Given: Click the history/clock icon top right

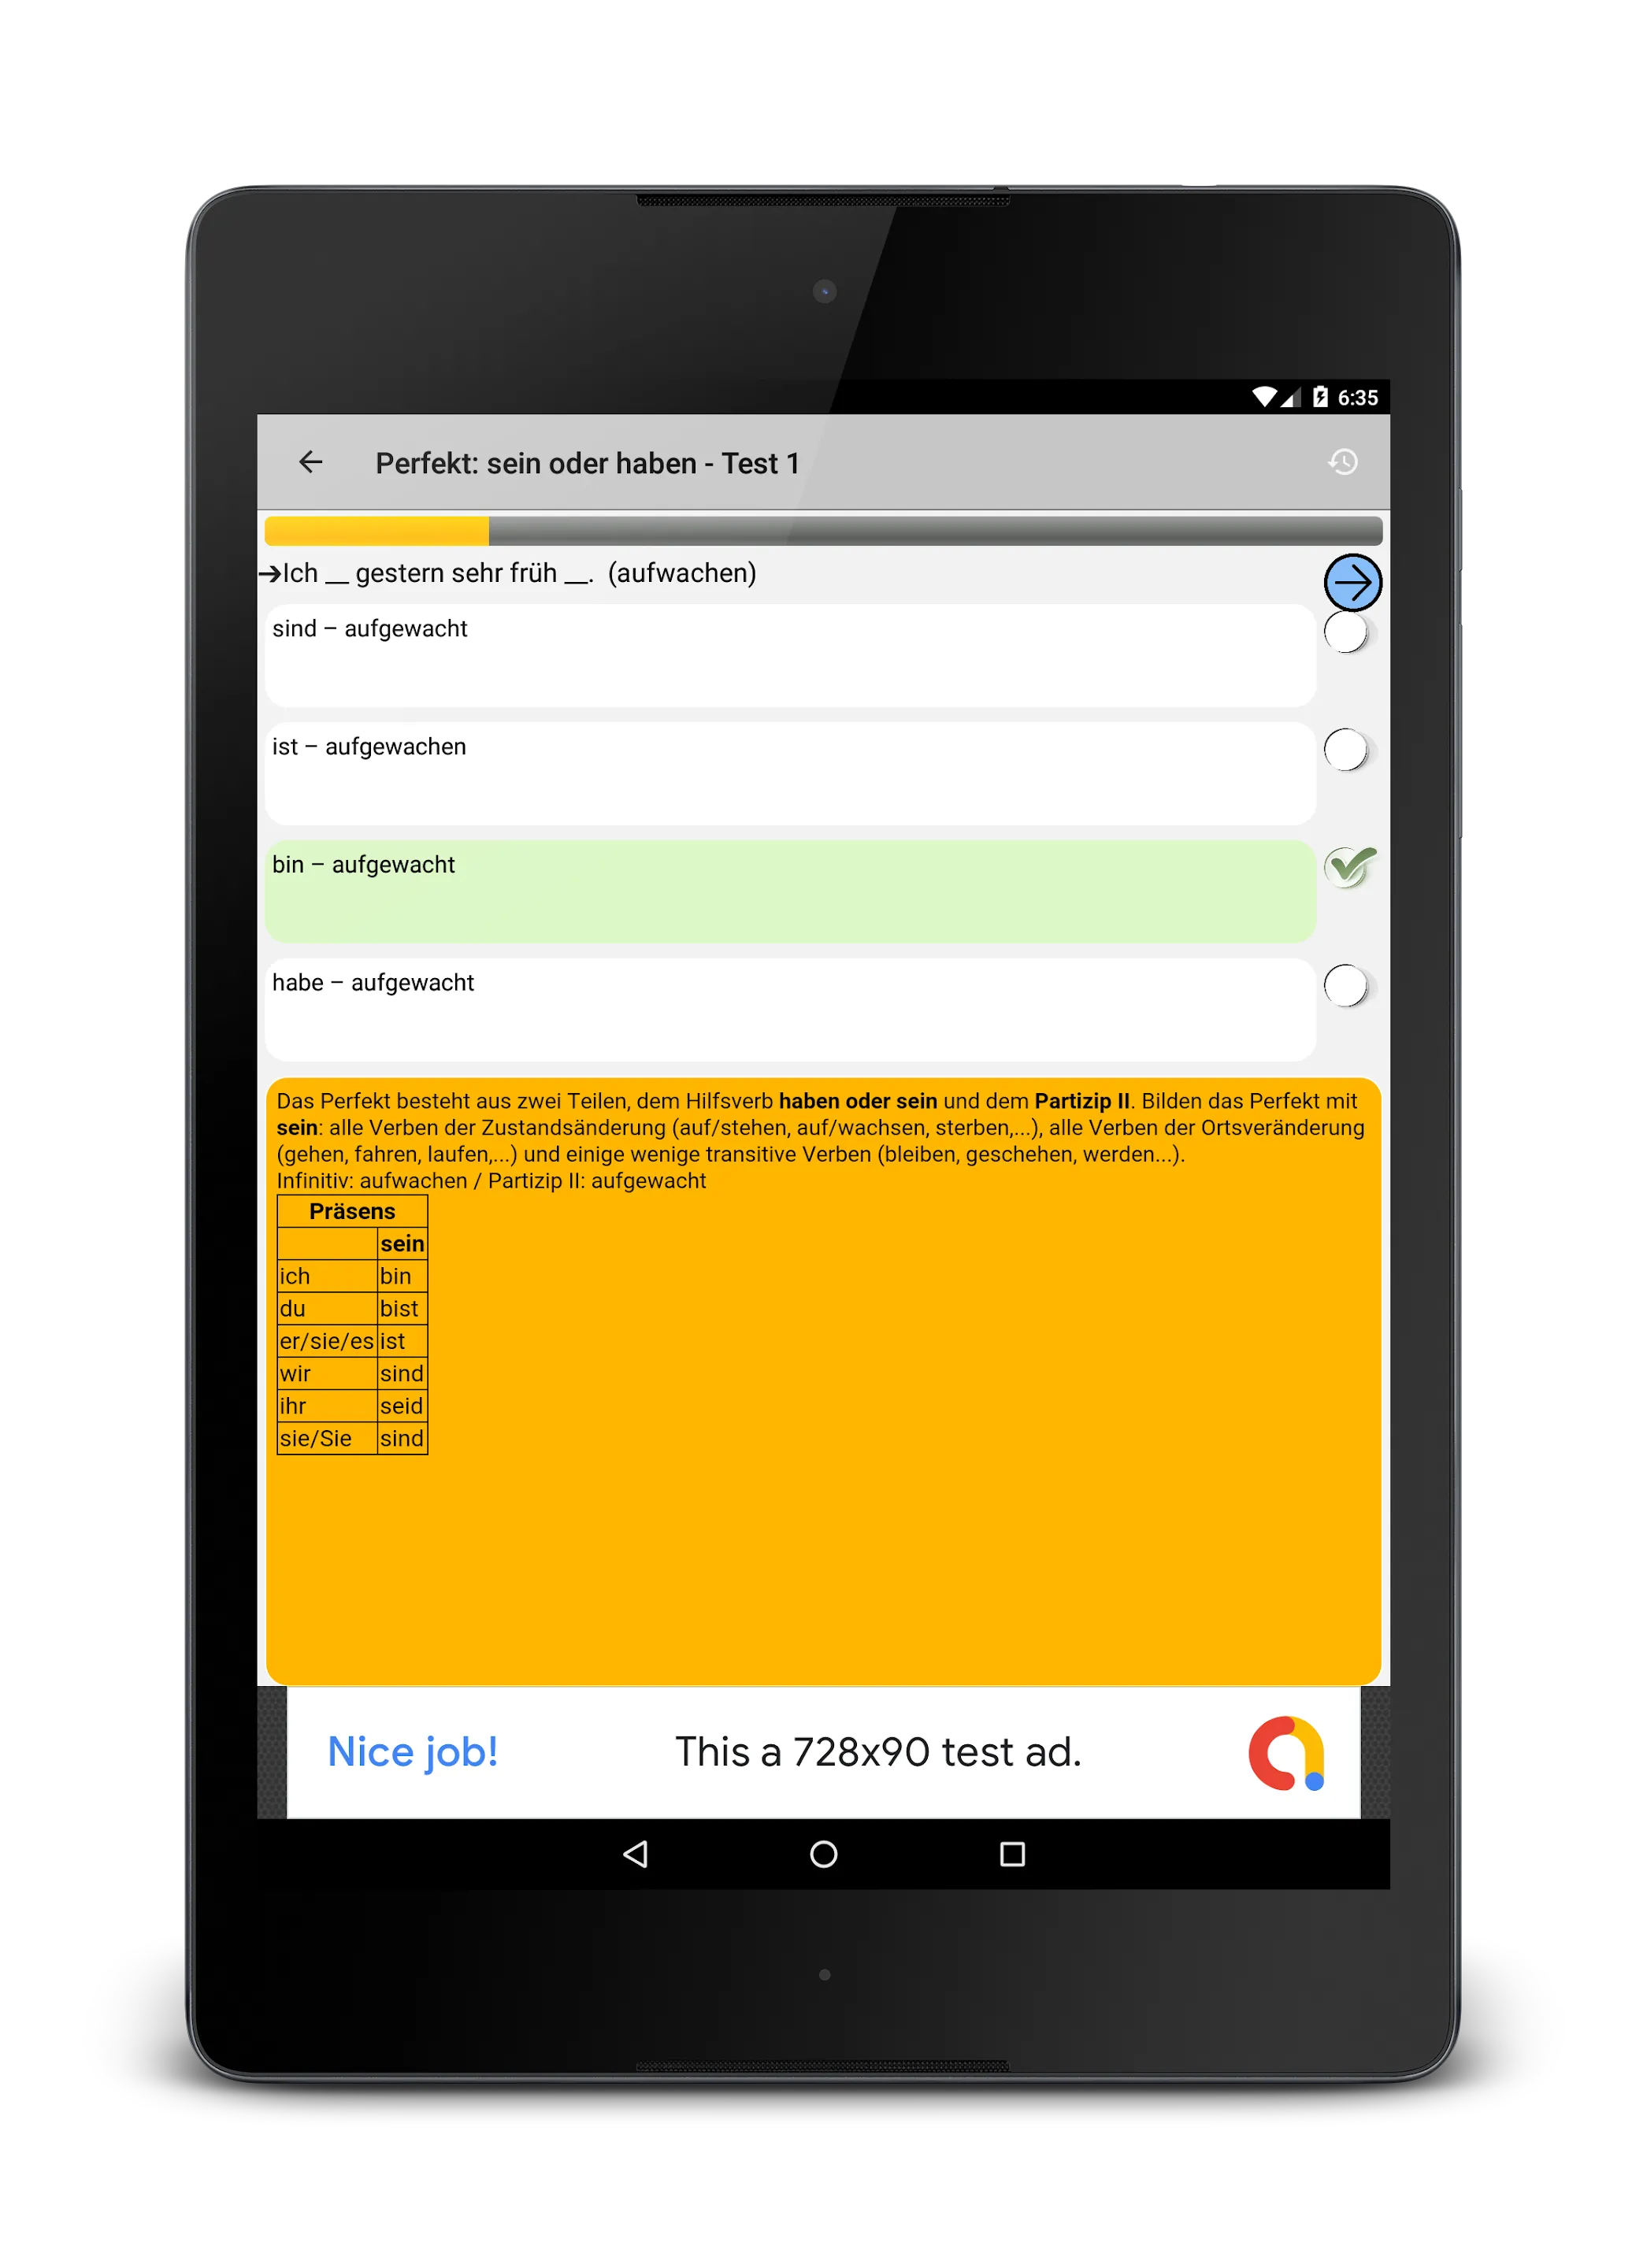Looking at the screenshot, I should [x=1344, y=461].
